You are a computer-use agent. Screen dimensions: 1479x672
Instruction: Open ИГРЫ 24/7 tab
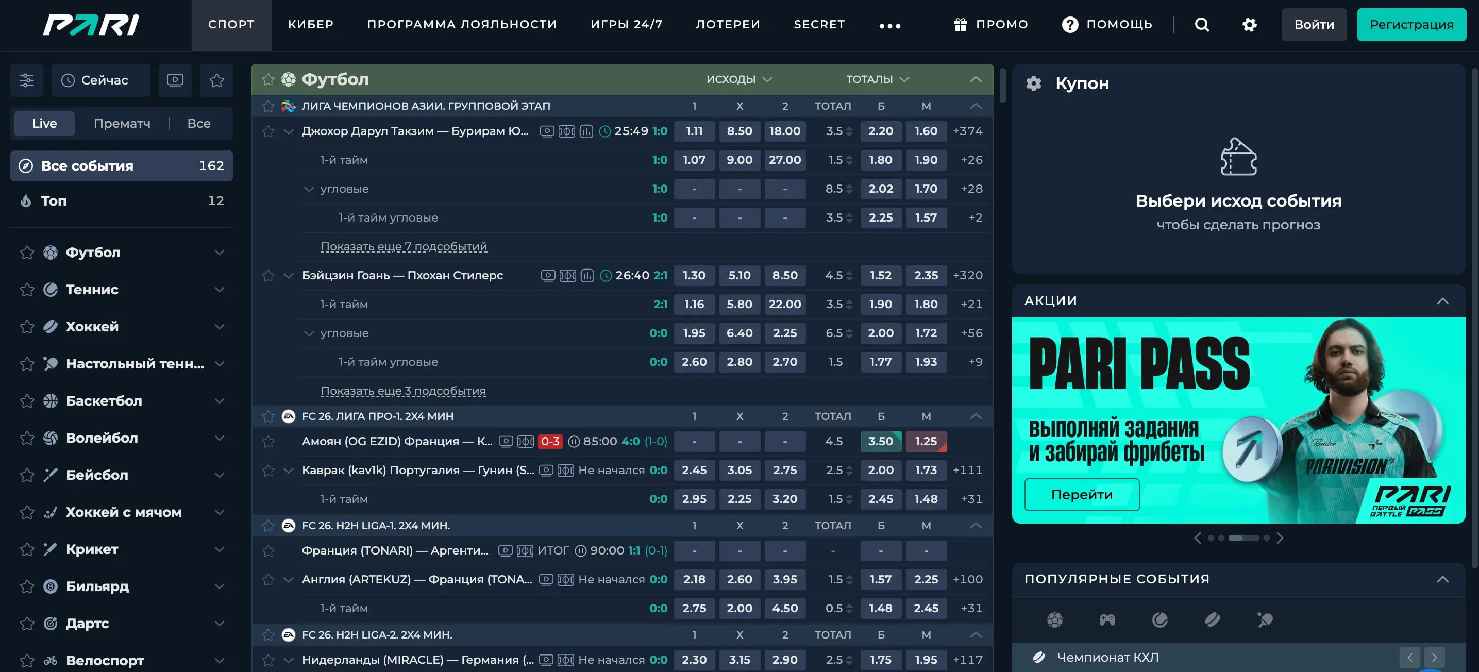[627, 25]
